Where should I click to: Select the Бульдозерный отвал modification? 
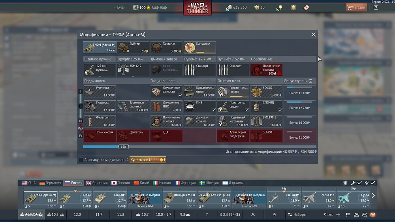pyautogui.click(x=199, y=92)
